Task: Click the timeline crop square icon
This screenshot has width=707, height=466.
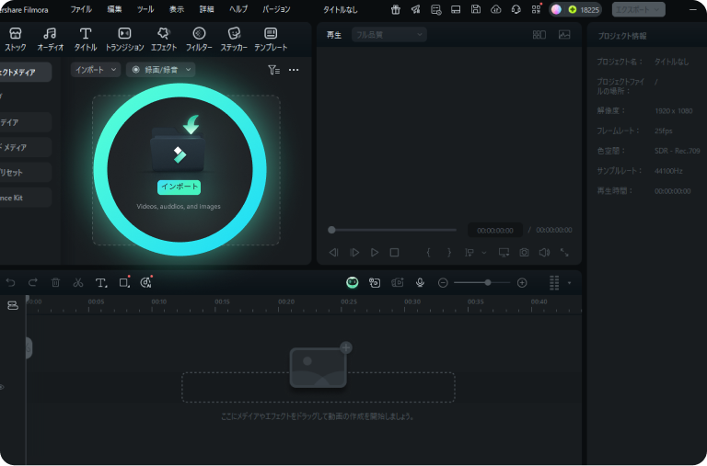Action: coord(124,283)
